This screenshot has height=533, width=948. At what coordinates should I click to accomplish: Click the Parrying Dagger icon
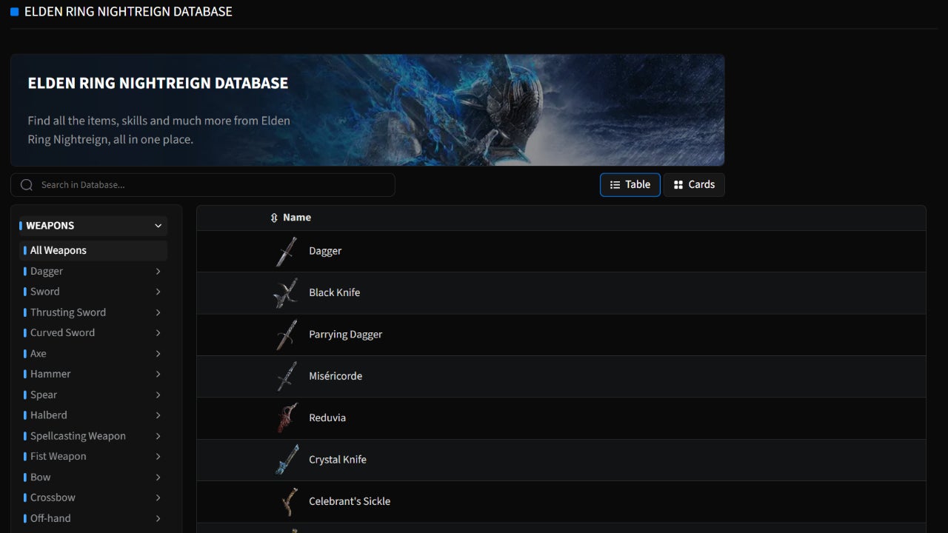286,335
